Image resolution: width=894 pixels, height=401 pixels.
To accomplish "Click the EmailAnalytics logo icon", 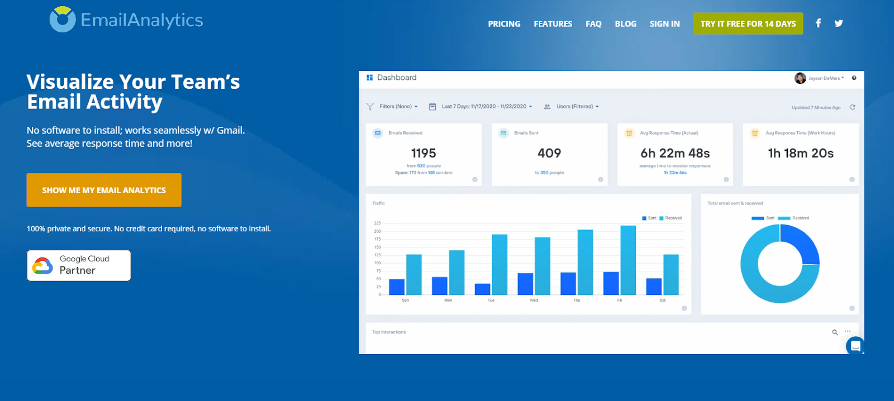I will click(62, 20).
